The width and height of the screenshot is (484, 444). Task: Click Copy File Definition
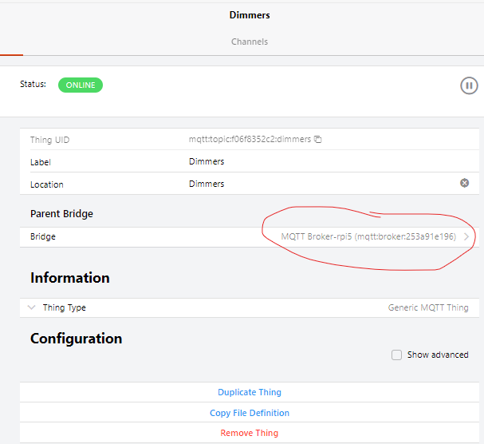(250, 413)
